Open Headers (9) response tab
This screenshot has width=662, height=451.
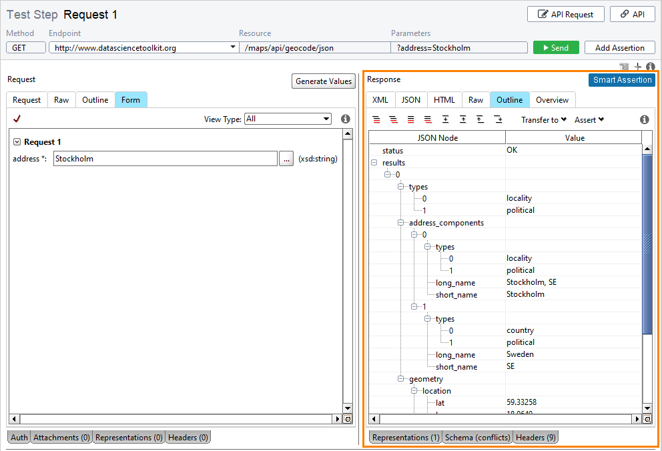click(535, 438)
